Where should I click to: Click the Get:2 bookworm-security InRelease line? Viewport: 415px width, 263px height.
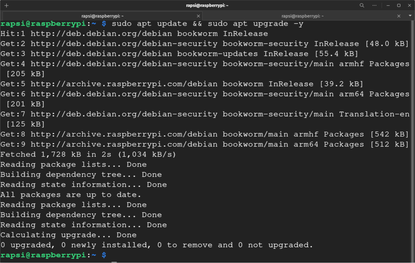click(205, 44)
